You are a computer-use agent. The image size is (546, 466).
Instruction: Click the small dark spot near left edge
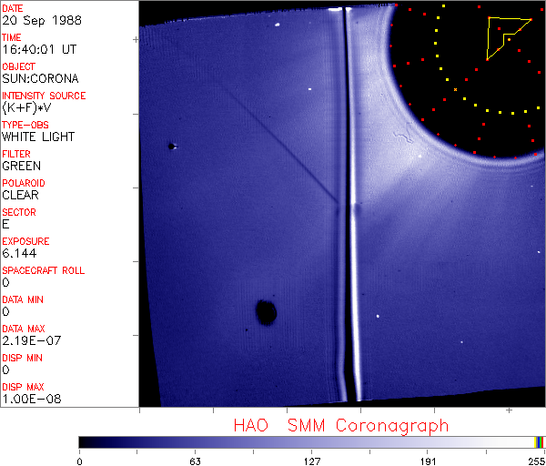click(x=170, y=146)
